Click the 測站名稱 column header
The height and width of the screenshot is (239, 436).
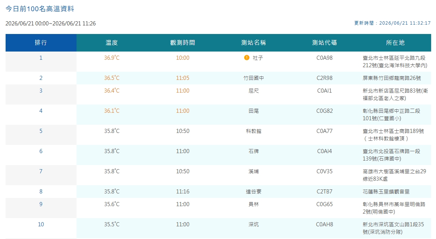tap(253, 43)
